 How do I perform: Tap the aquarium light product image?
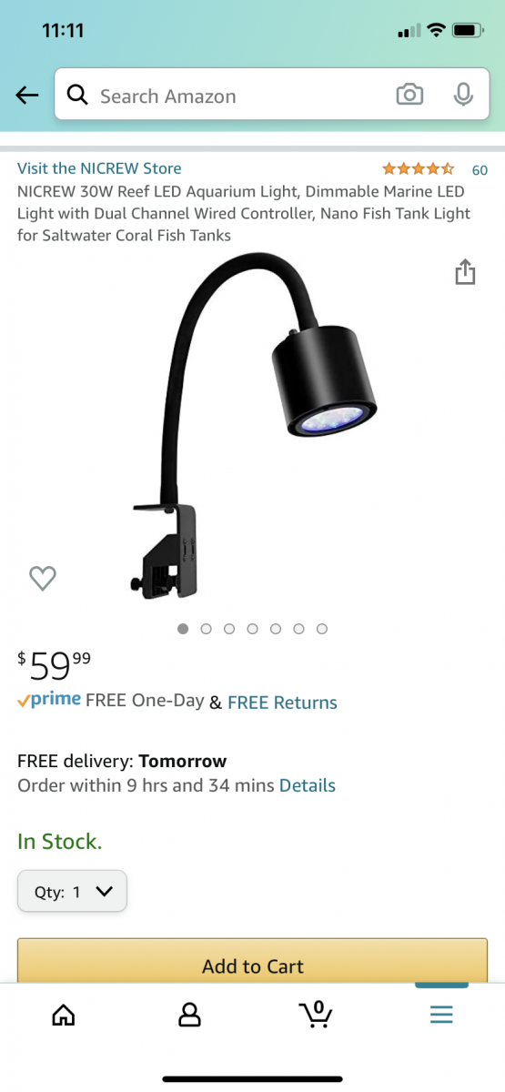pyautogui.click(x=255, y=428)
